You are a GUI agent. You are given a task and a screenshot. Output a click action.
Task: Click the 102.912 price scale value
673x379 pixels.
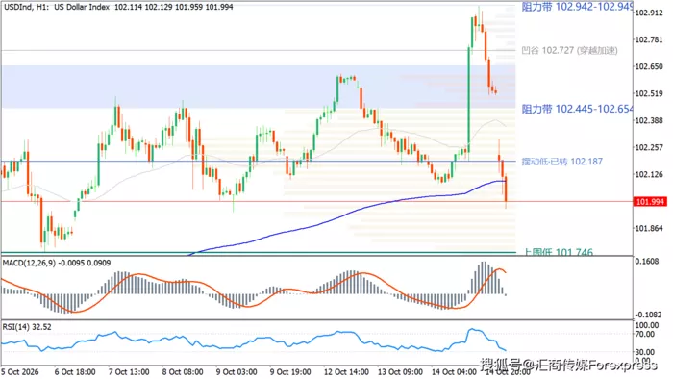(x=649, y=13)
